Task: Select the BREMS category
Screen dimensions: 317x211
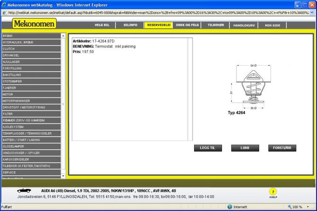Action: [x=31, y=36]
